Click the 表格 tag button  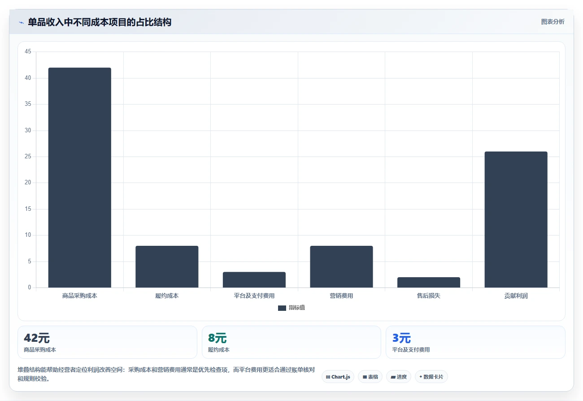[370, 377]
